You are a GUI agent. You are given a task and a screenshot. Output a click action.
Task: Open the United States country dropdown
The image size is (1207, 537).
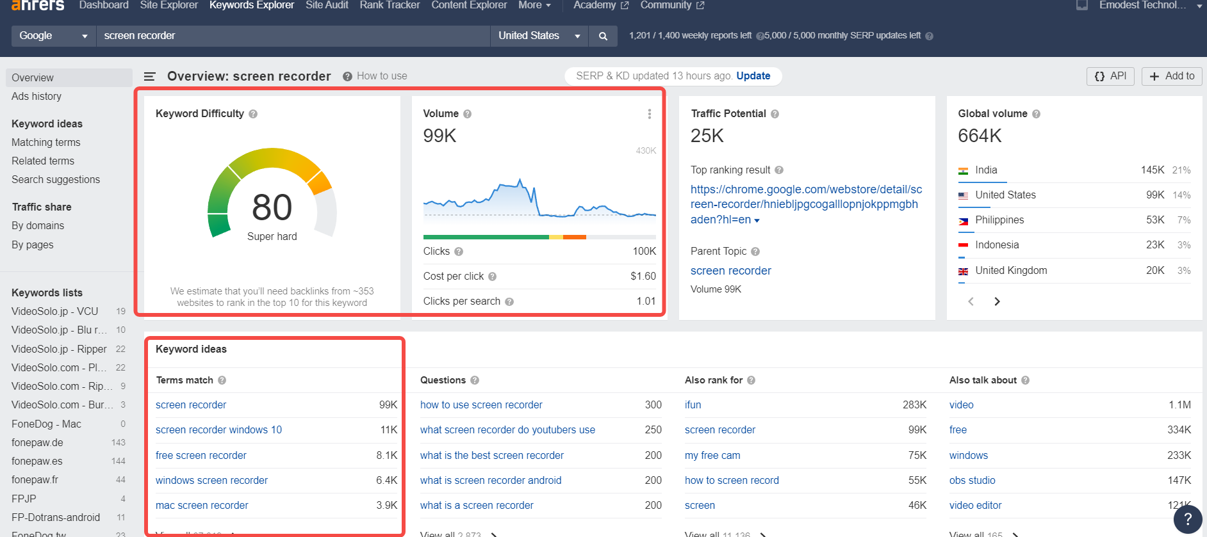[x=539, y=36]
